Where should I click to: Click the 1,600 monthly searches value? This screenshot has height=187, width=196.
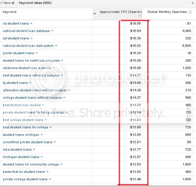click(x=187, y=179)
